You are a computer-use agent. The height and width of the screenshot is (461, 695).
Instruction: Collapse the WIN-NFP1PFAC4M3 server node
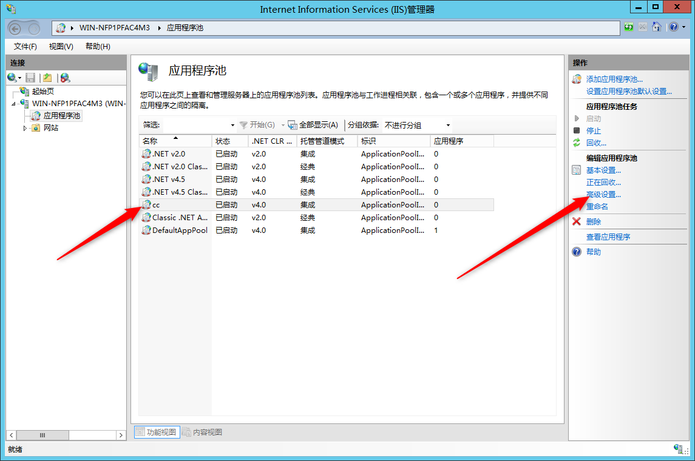[x=14, y=104]
